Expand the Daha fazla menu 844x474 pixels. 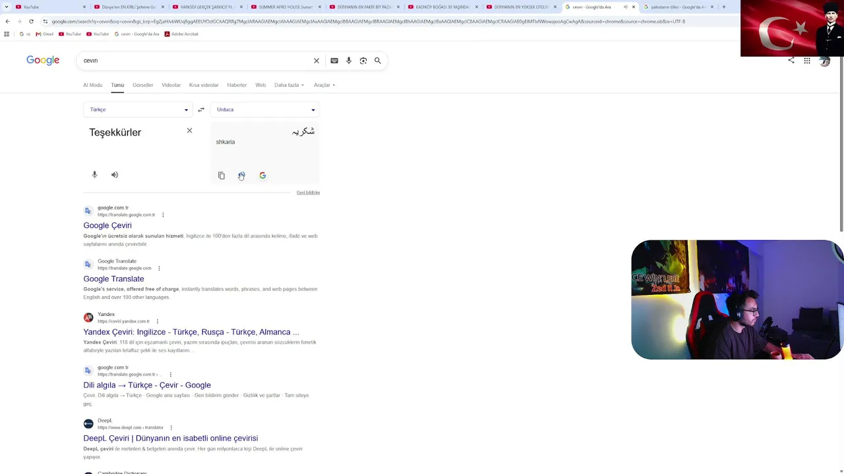(289, 85)
